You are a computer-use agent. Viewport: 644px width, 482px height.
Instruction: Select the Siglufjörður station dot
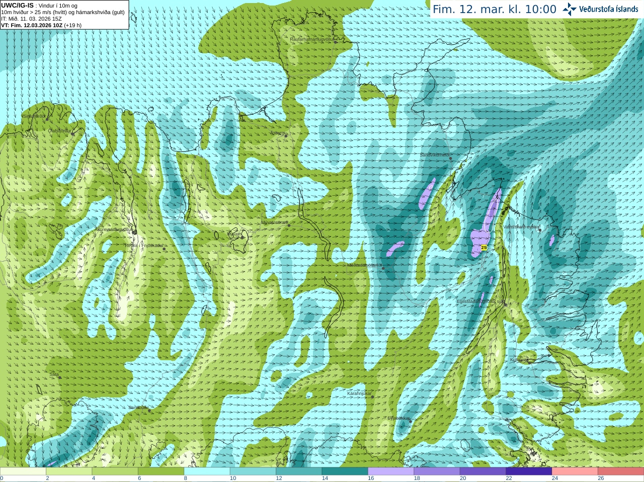(47, 119)
